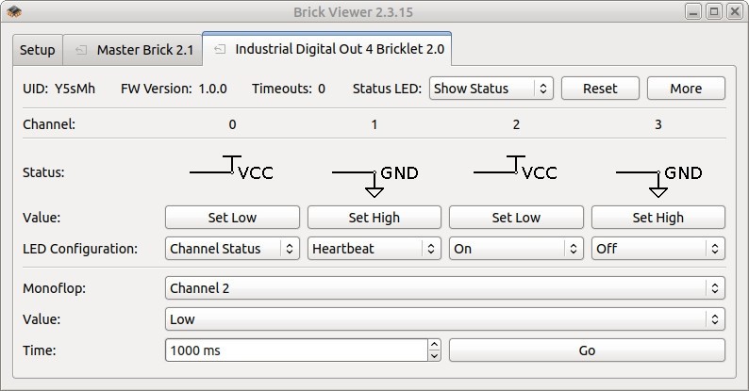Click the Monoflop label
Screen dimensions: 749x391
[x=54, y=288]
